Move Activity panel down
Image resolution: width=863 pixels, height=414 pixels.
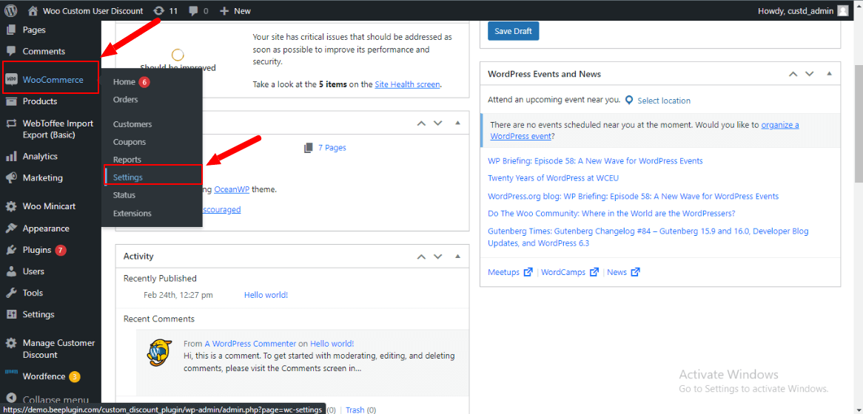pyautogui.click(x=438, y=257)
